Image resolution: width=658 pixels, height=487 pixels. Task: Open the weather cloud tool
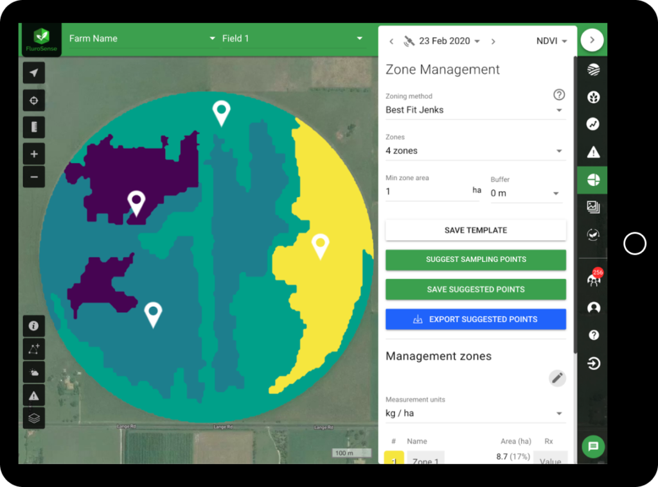click(34, 372)
